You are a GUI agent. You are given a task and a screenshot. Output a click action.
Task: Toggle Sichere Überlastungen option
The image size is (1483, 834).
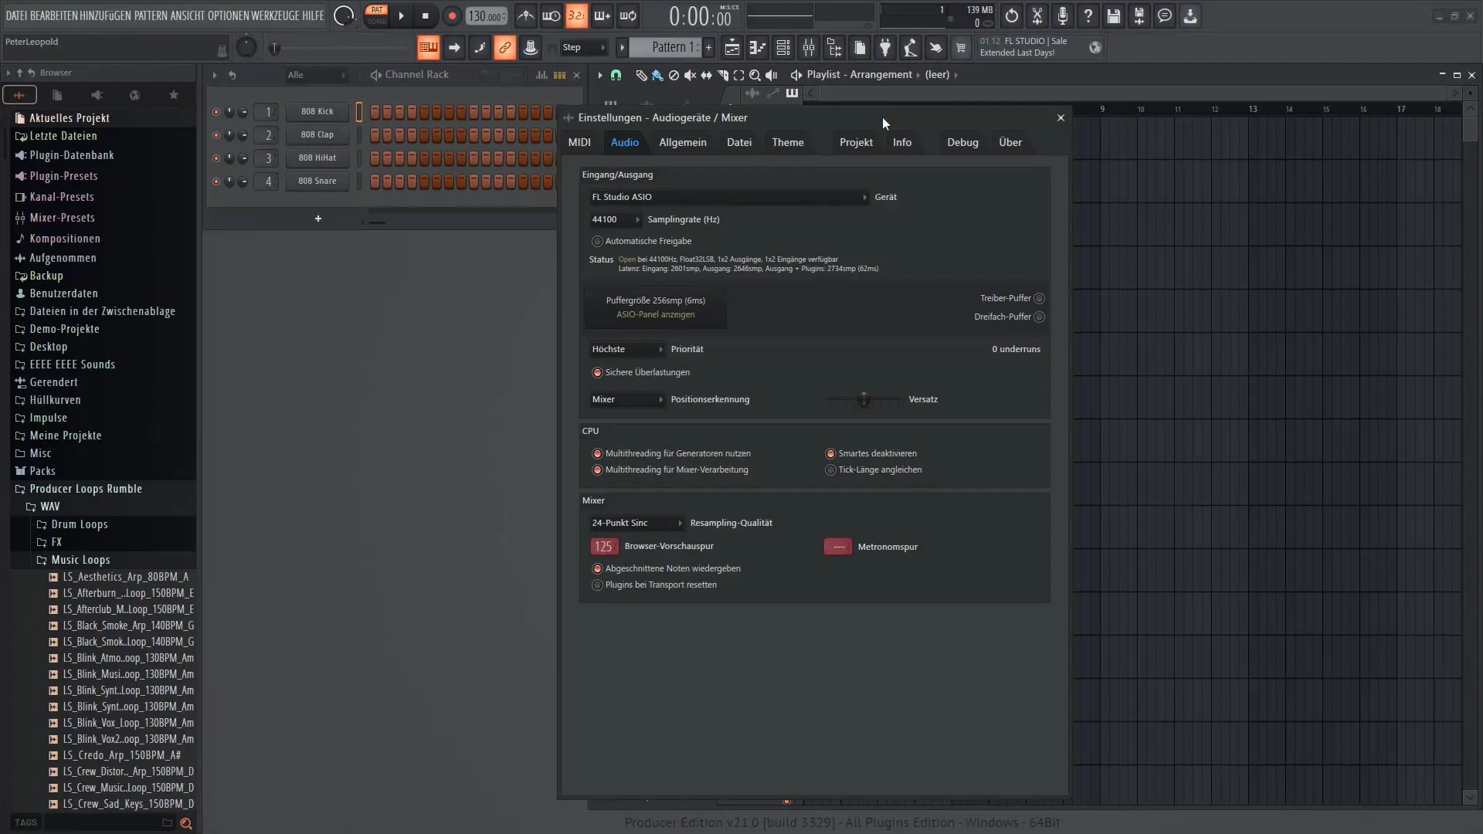tap(597, 373)
